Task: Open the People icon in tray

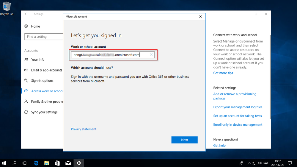Action: point(241,163)
